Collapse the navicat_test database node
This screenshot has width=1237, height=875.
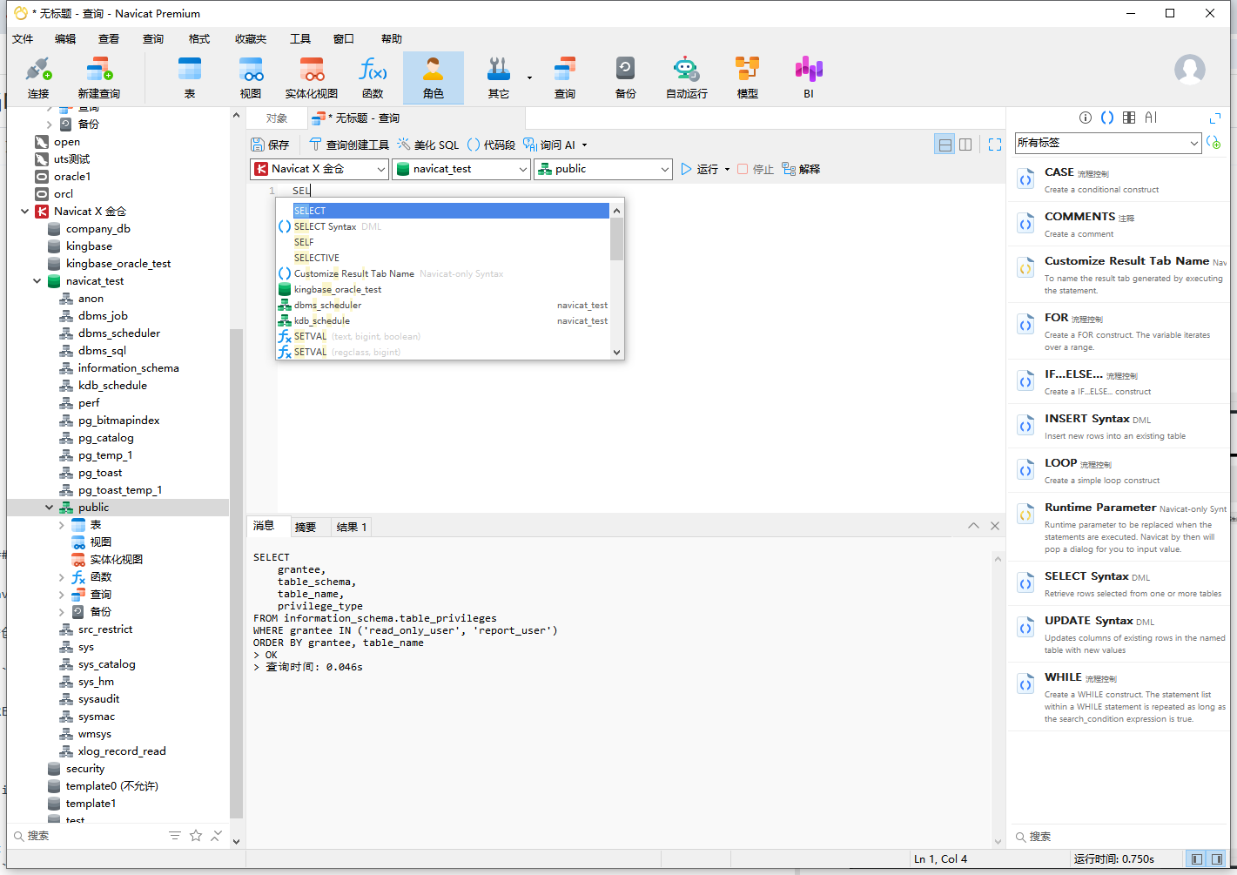(37, 281)
